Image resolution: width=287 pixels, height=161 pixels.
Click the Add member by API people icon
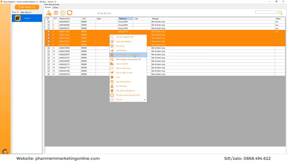pyautogui.click(x=112, y=55)
